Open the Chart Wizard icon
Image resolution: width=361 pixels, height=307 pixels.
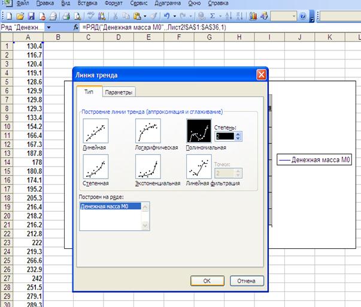tap(253, 16)
